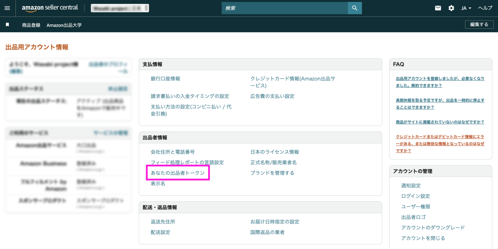
Task: Open the 商品登録 bookmark item
Action: (x=31, y=25)
